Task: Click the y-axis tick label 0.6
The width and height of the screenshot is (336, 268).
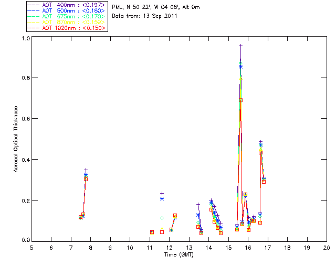Action: [x=26, y=119]
